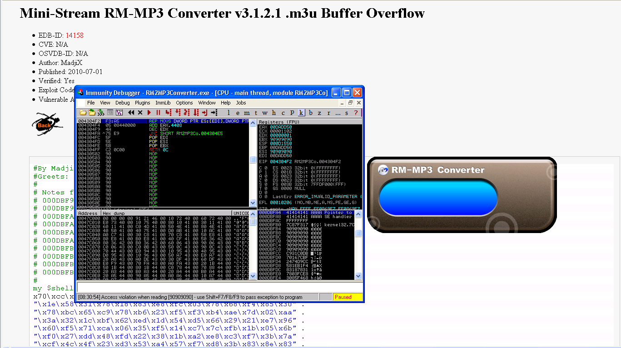
Task: Click the Address column header in the dump pane
Action: 88,213
